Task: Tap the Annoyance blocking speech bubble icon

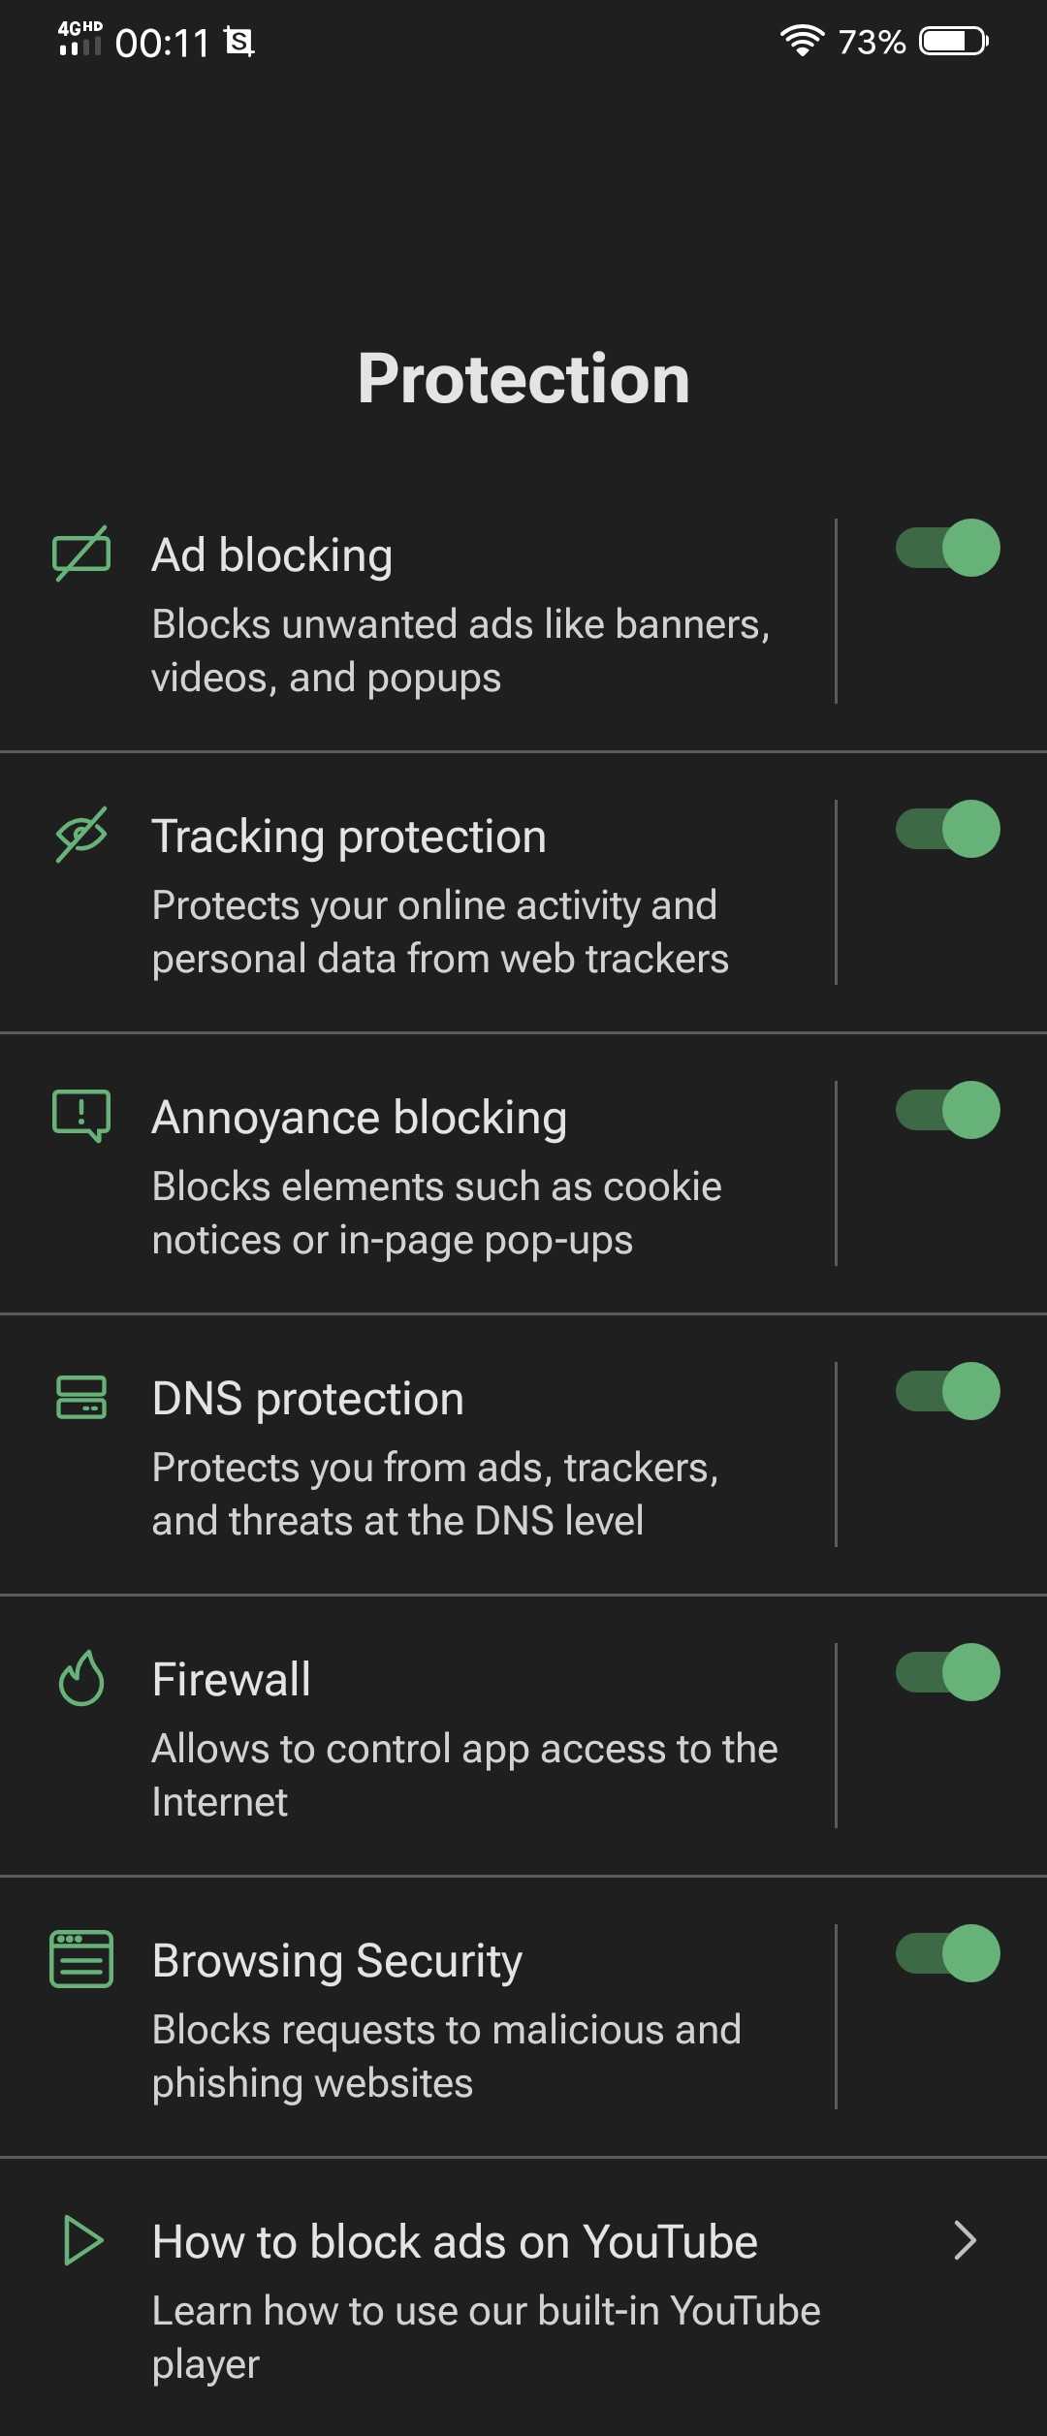Action: point(81,1115)
